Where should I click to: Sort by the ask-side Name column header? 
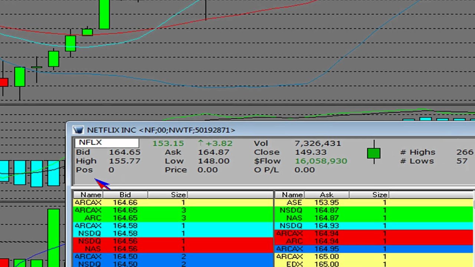coord(289,195)
